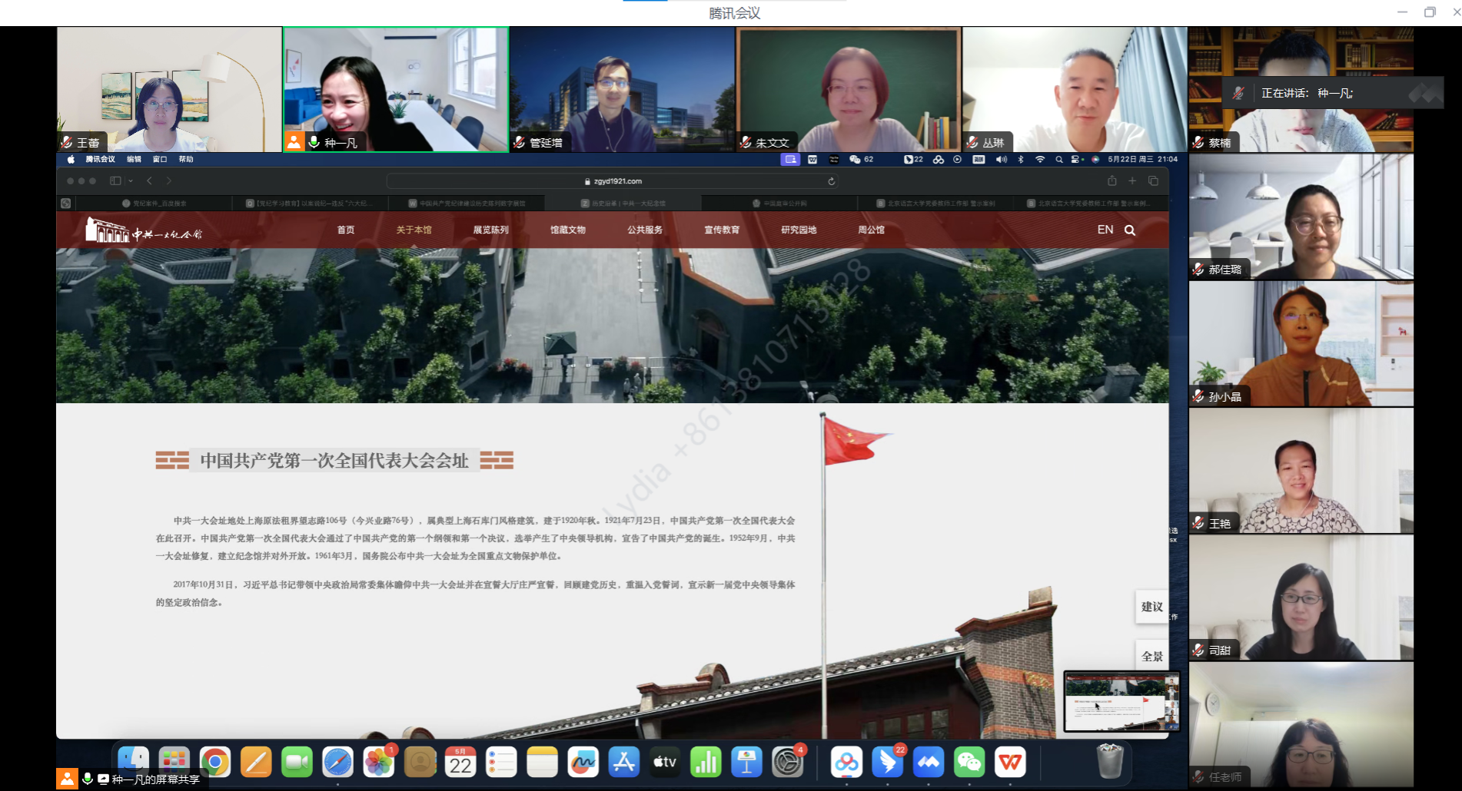Open the 编辑 menu in menu bar

click(134, 160)
